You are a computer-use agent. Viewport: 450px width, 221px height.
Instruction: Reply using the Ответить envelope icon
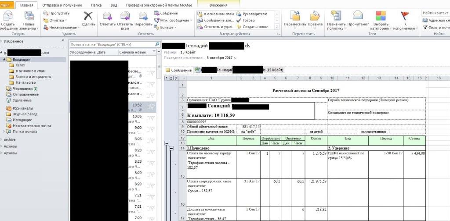(107, 16)
